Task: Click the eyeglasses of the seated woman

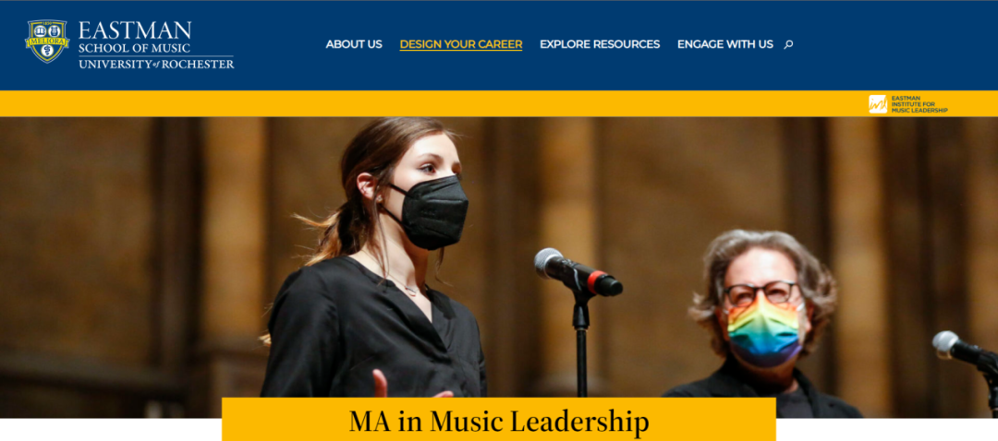Action: point(761,293)
